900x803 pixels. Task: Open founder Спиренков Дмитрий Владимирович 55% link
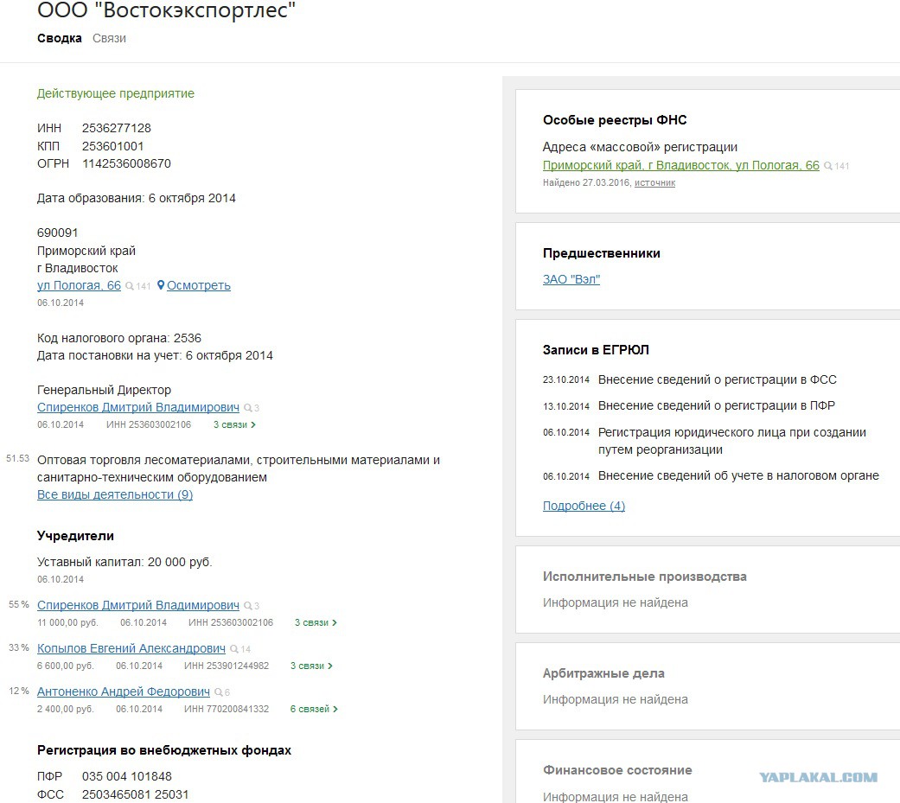(x=137, y=605)
